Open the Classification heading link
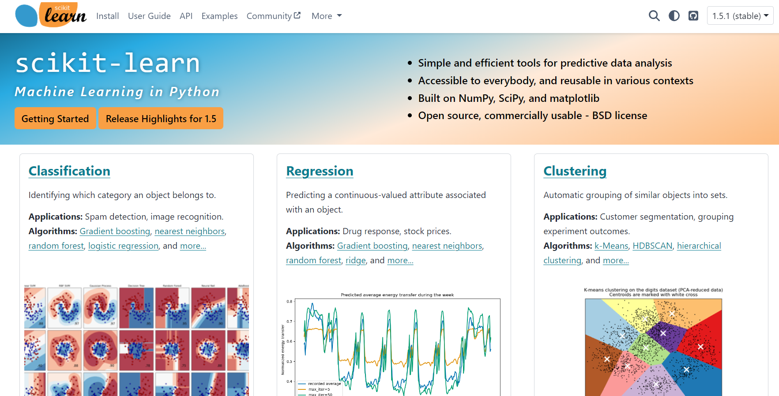Image resolution: width=779 pixels, height=396 pixels. point(69,171)
